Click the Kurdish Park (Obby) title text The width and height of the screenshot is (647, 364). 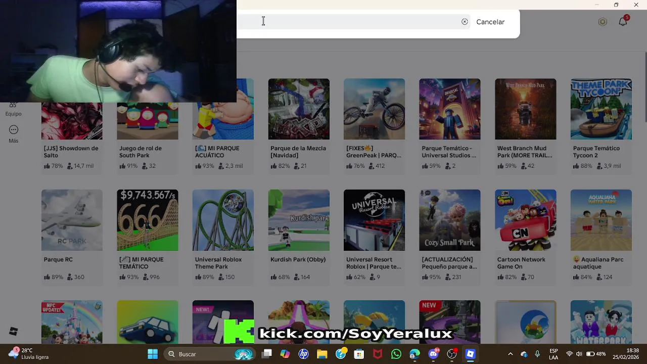click(298, 259)
